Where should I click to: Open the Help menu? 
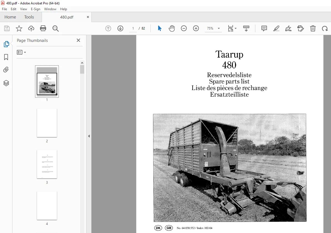coord(63,9)
